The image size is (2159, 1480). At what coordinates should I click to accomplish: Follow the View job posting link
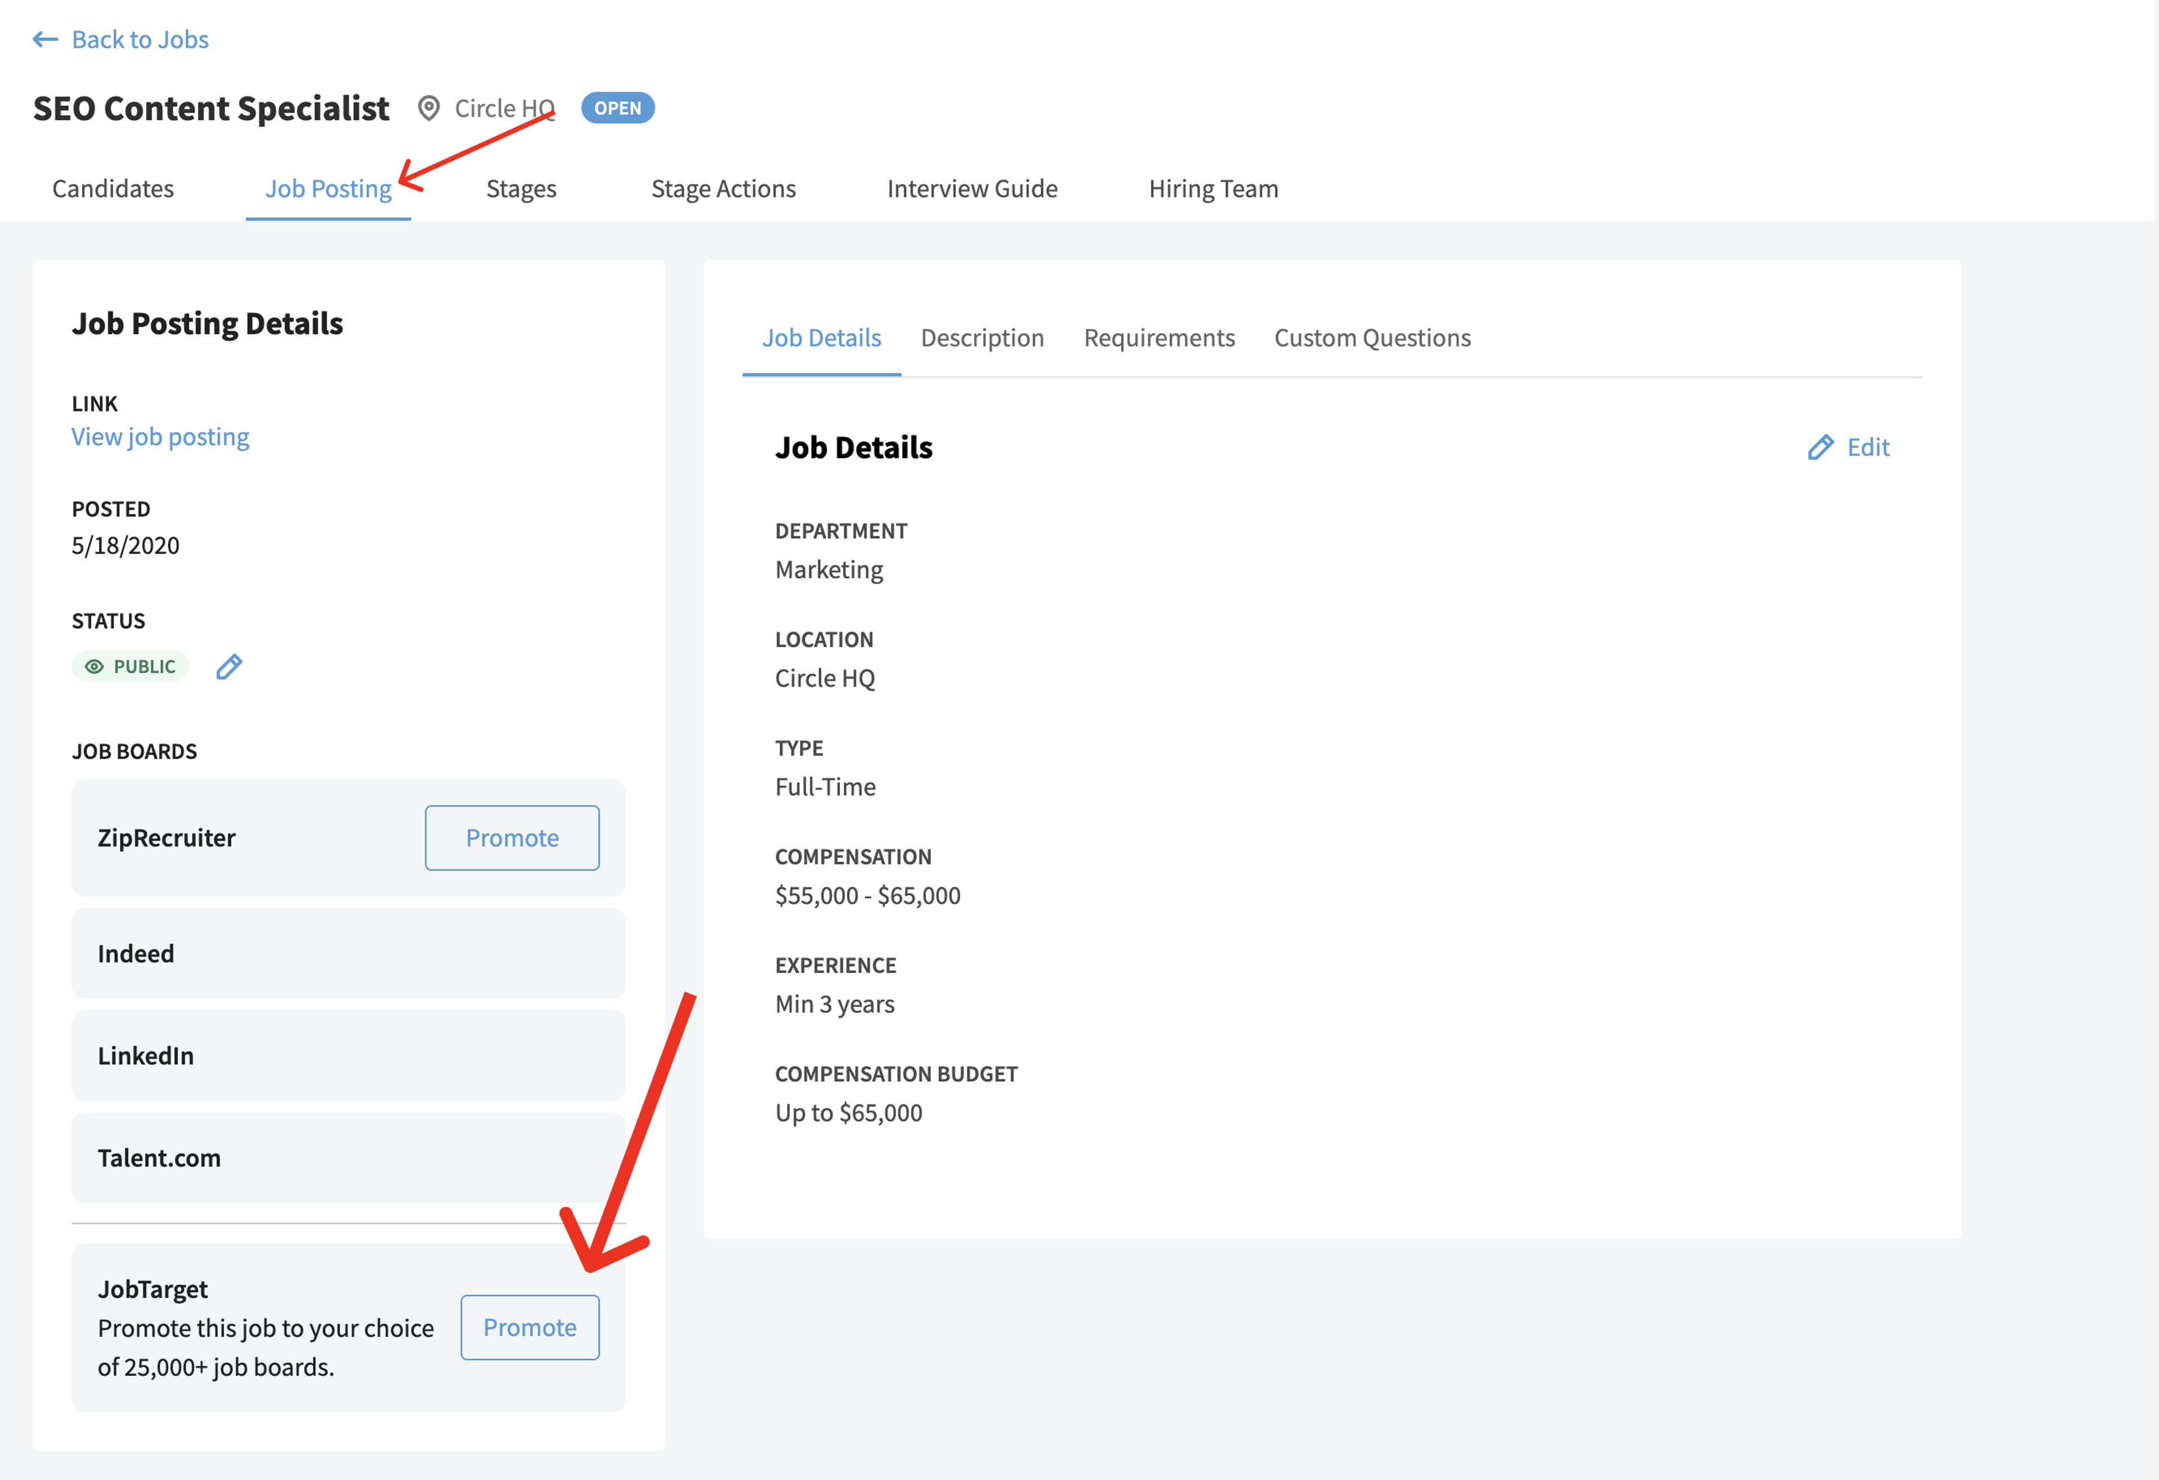[x=161, y=437]
